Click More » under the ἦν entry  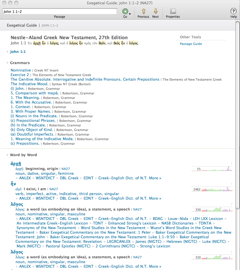[x=155, y=198]
